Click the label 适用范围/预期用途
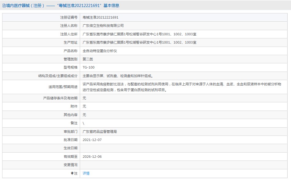This screenshot has width=291, height=180. [x=63, y=87]
